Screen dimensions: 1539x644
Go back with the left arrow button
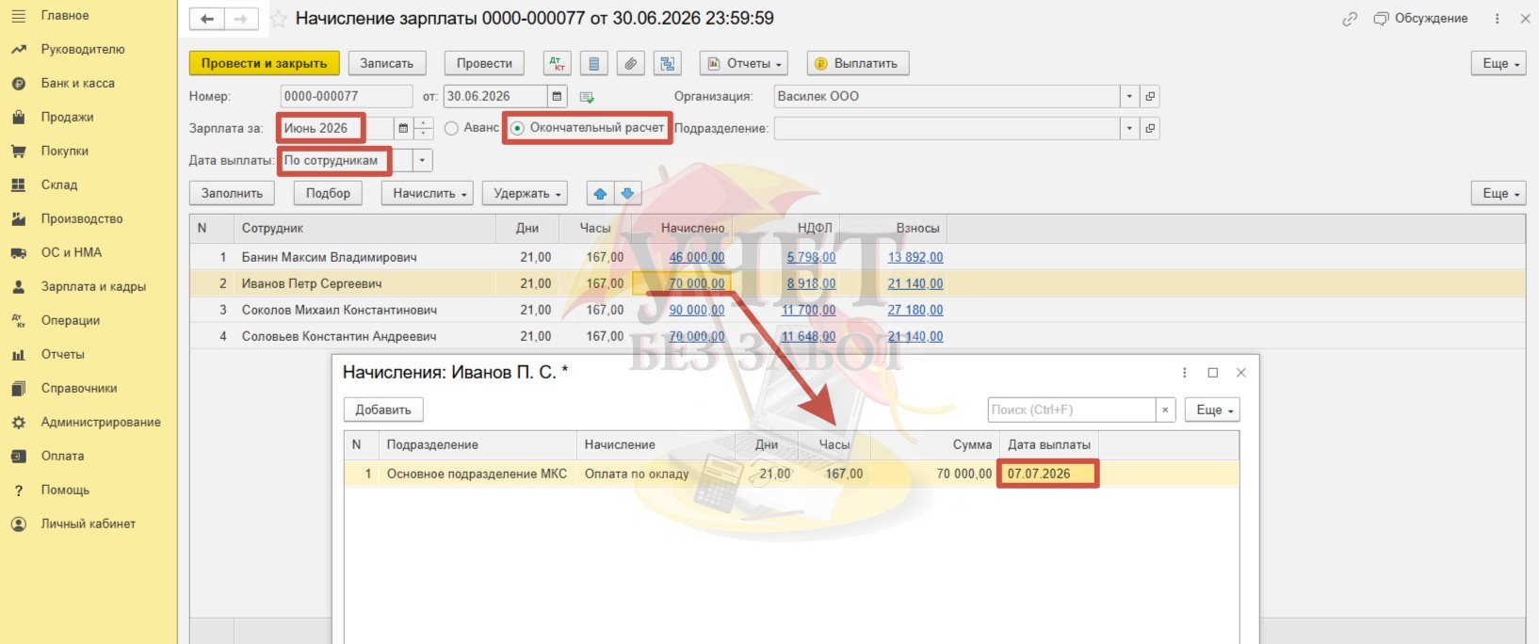click(207, 19)
